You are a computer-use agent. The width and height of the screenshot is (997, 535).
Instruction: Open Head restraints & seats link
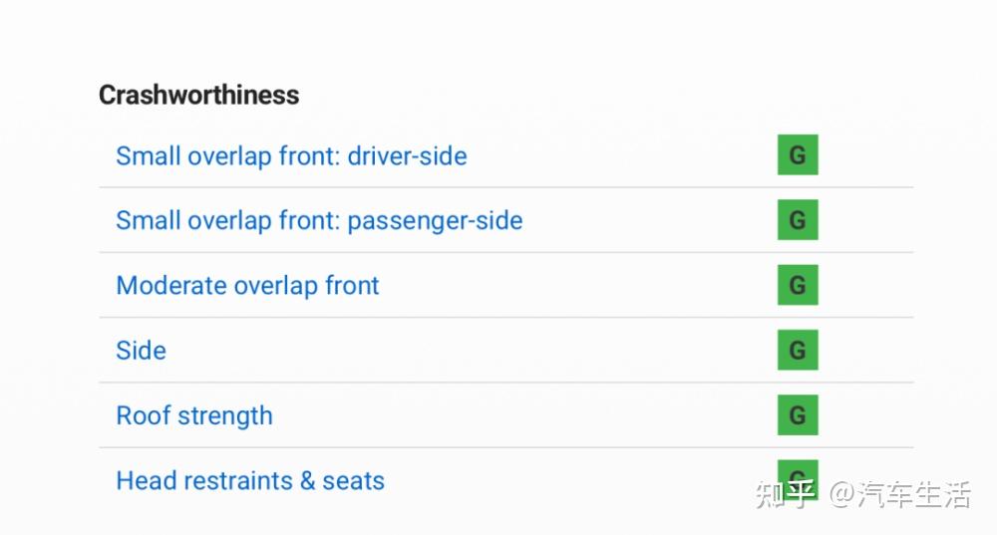coord(250,481)
